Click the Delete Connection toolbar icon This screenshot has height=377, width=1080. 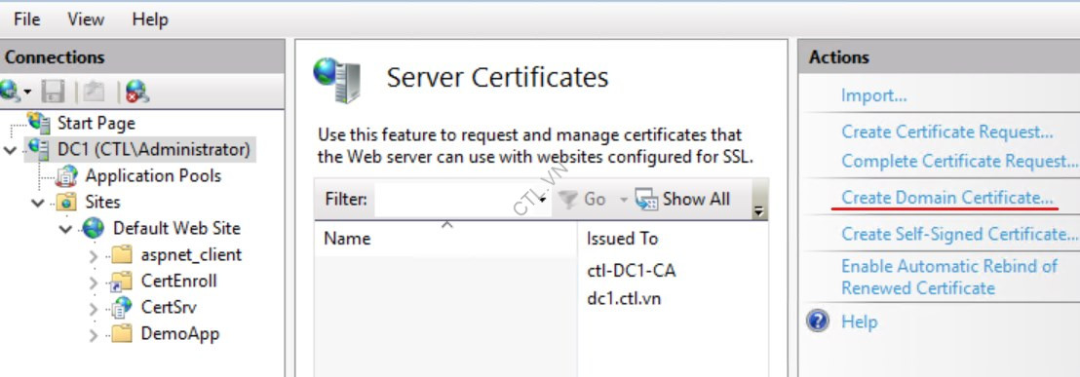coord(137,91)
